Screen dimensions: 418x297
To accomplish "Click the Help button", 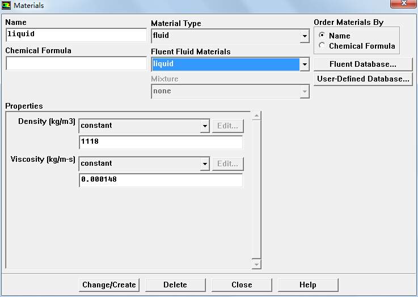I will (x=308, y=285).
